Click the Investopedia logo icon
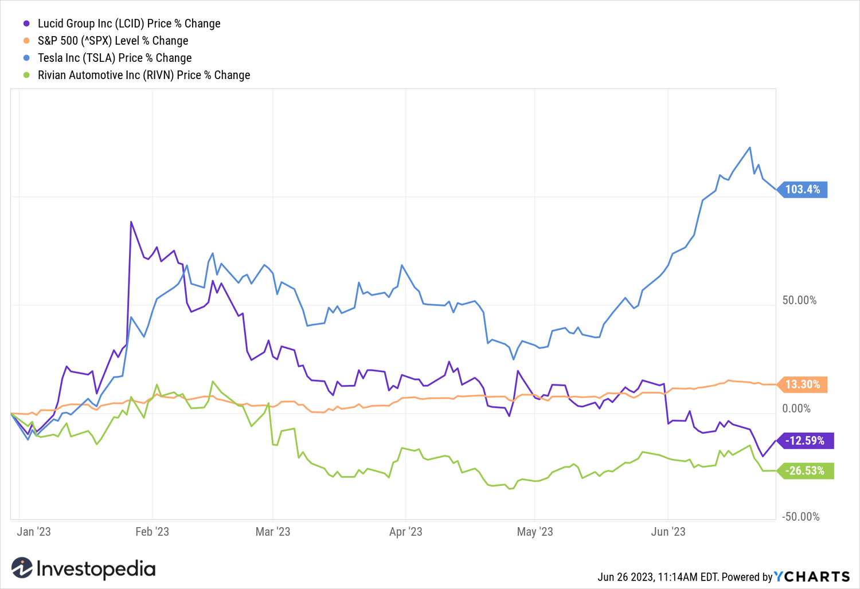This screenshot has width=860, height=589. pyautogui.click(x=22, y=568)
